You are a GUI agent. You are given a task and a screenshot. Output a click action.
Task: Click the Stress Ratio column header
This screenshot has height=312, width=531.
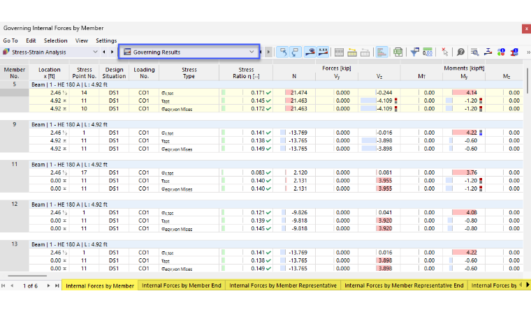coord(246,73)
